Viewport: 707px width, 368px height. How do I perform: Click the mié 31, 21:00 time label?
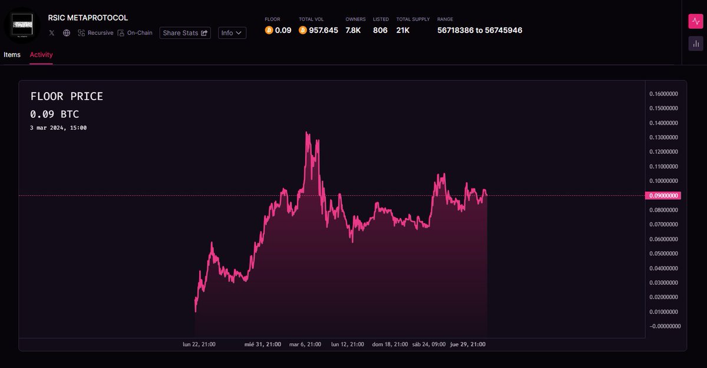tap(263, 344)
